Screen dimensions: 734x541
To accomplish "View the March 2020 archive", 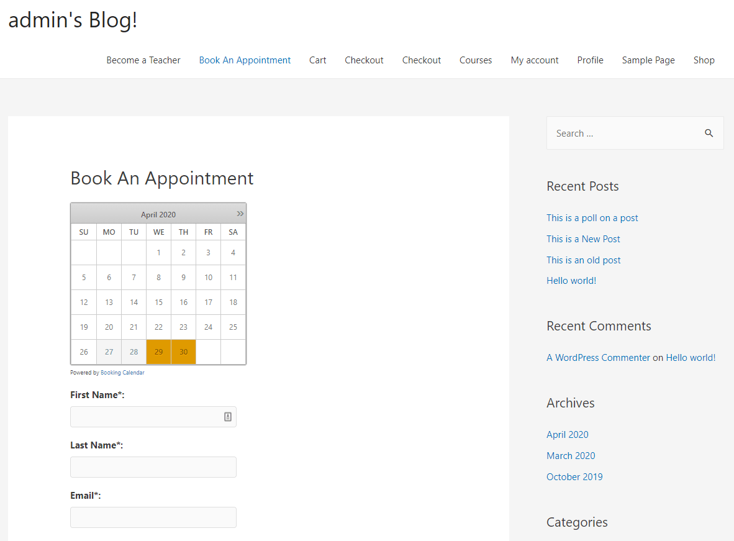I will coord(571,456).
